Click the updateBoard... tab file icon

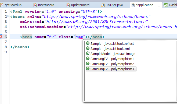pos(68,5)
